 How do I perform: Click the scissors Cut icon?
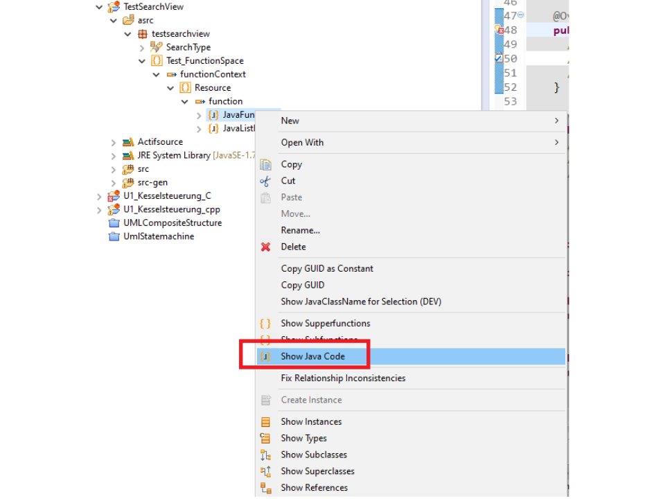265,181
